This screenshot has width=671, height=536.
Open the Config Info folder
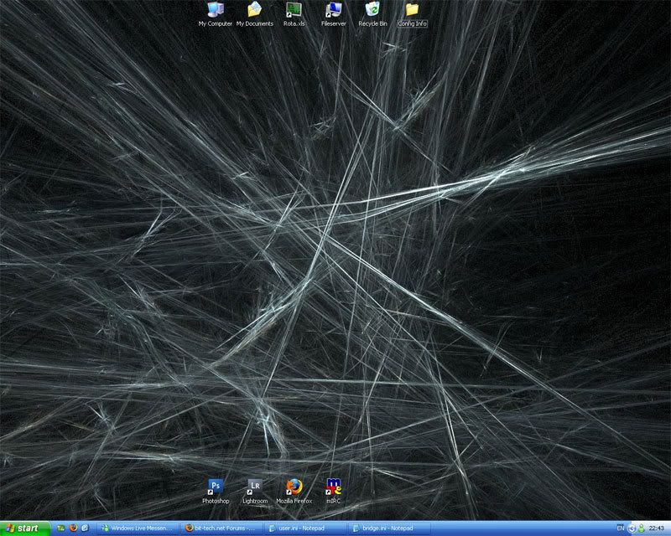(x=412, y=11)
